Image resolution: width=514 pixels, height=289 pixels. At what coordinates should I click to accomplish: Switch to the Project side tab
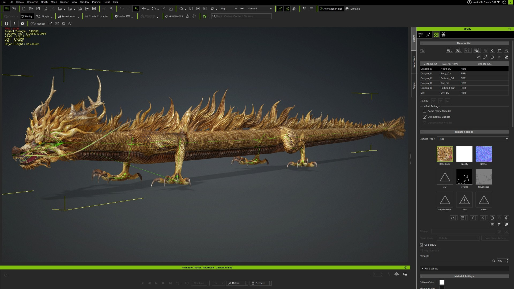[x=414, y=85]
